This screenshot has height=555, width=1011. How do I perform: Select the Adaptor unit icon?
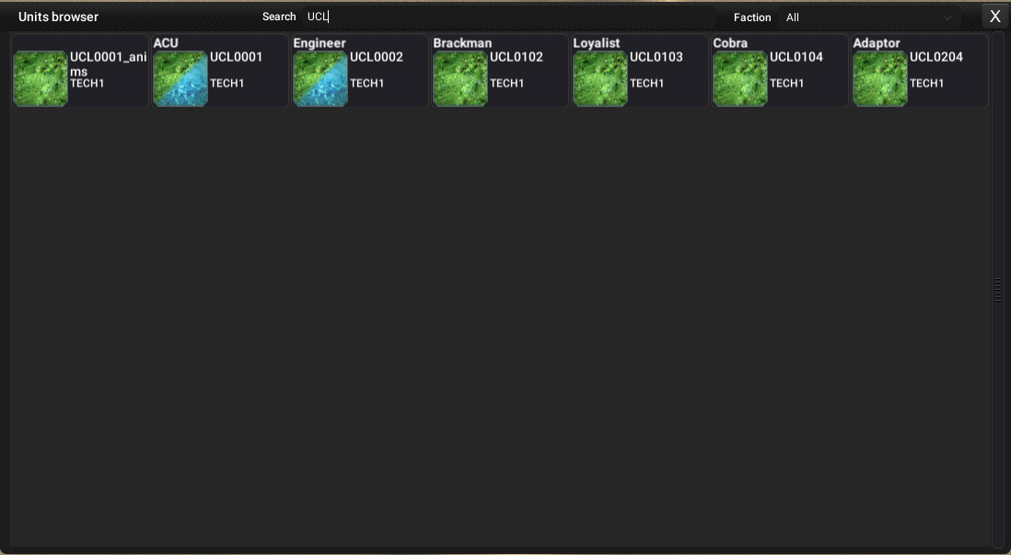(x=880, y=78)
